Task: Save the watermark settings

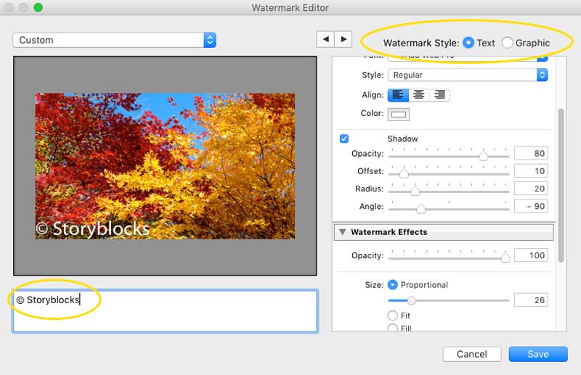Action: coord(538,354)
